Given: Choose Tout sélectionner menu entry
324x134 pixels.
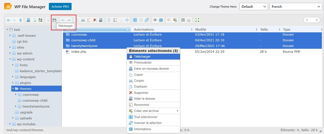Looking at the screenshot, I should pyautogui.click(x=154, y=117).
